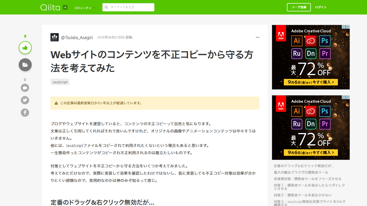The height and width of the screenshot is (206, 367).
Task: Jump to comments via speech bubble icon
Action: pyautogui.click(x=25, y=88)
